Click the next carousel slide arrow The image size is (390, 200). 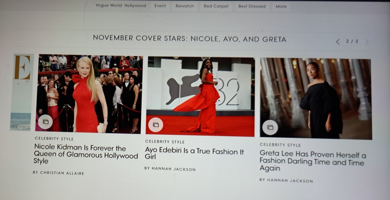tap(367, 42)
